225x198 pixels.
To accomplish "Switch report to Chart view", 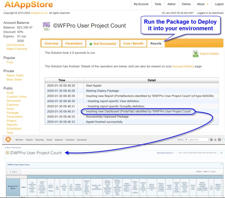I will click(x=213, y=172).
